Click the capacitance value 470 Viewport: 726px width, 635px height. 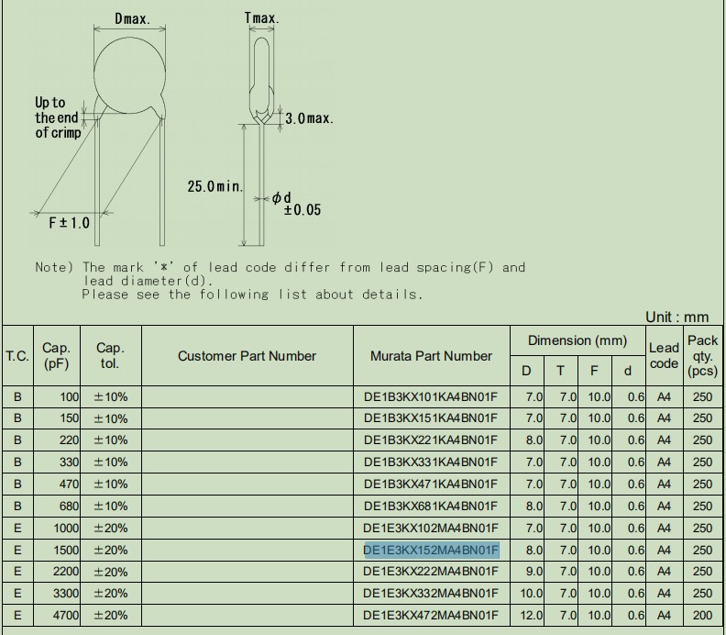tap(69, 485)
